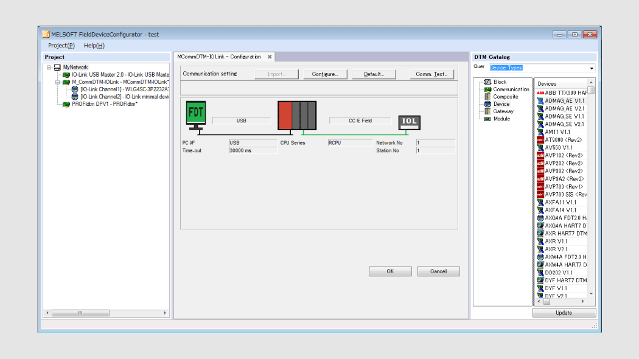
Task: Select the AT9000 Rev2 device entry
Action: pyautogui.click(x=563, y=139)
